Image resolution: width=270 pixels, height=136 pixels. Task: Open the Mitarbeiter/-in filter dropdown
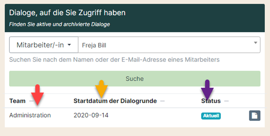click(44, 45)
